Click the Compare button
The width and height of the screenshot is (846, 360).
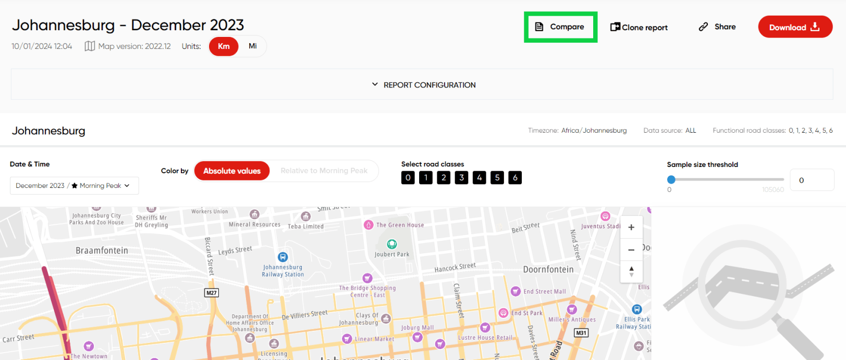click(560, 27)
